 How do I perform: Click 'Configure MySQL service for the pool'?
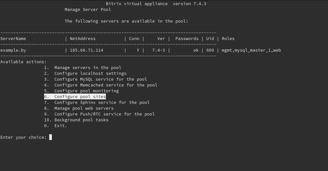pyautogui.click(x=100, y=79)
